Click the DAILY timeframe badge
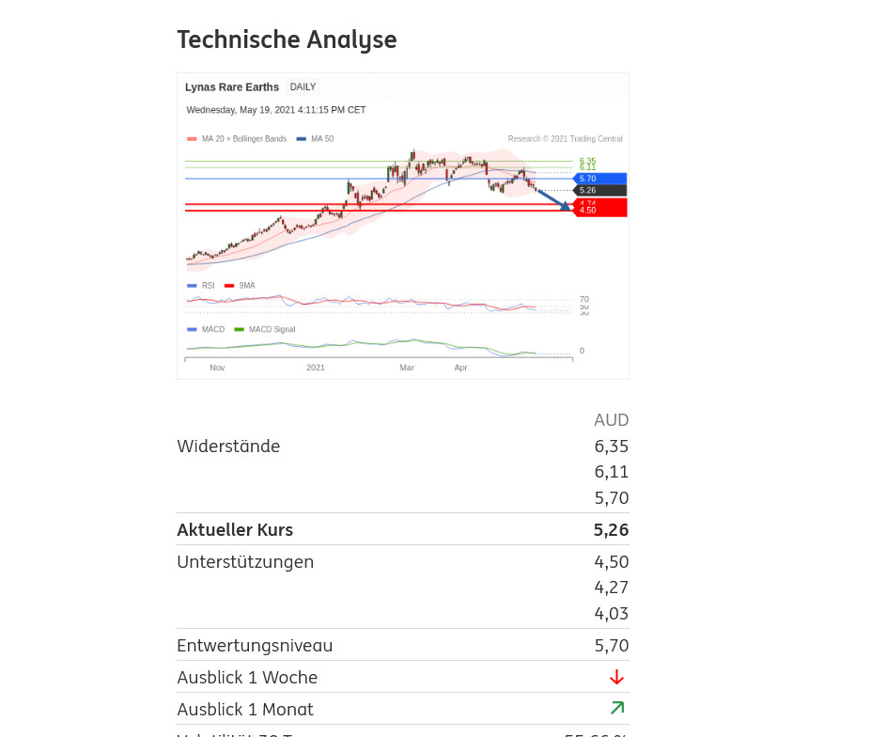The width and height of the screenshot is (871, 737). point(303,87)
